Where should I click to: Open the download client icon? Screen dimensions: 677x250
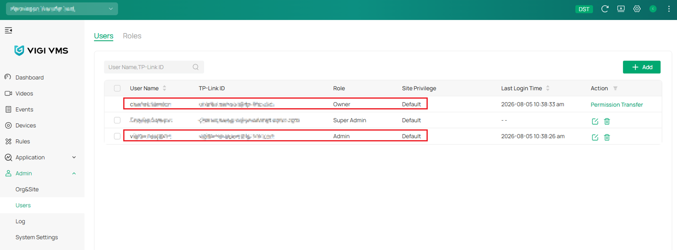[621, 9]
